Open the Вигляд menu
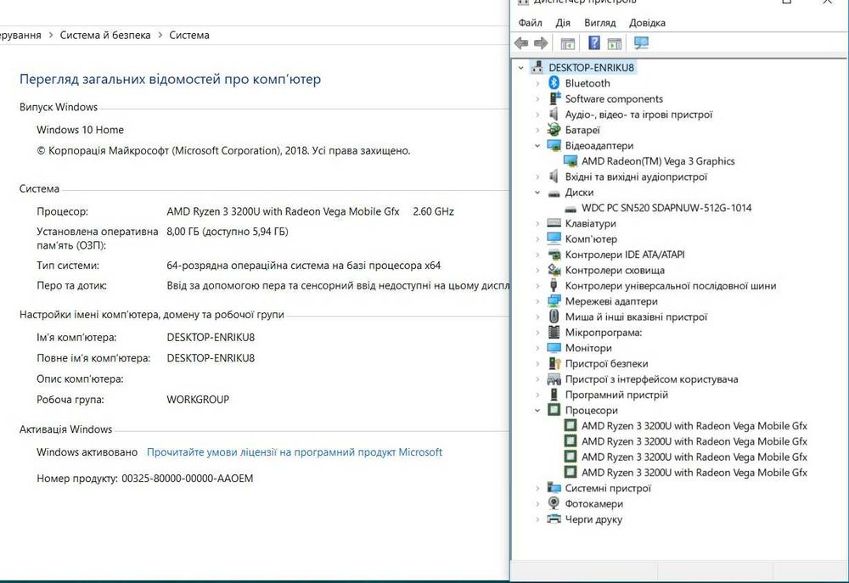This screenshot has width=849, height=583. coord(600,23)
